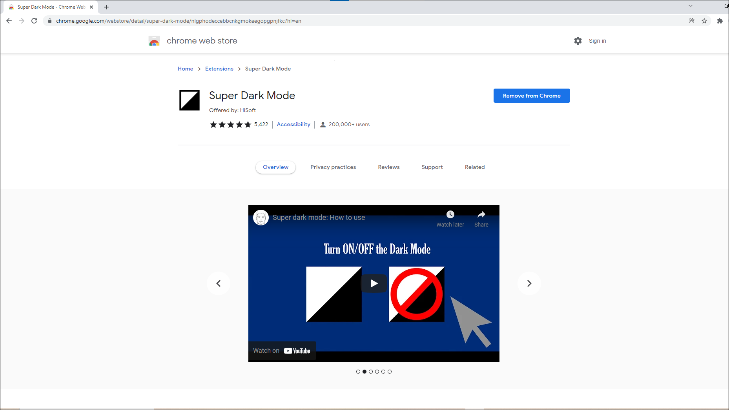
Task: Click the padlock site info icon
Action: pyautogui.click(x=49, y=21)
